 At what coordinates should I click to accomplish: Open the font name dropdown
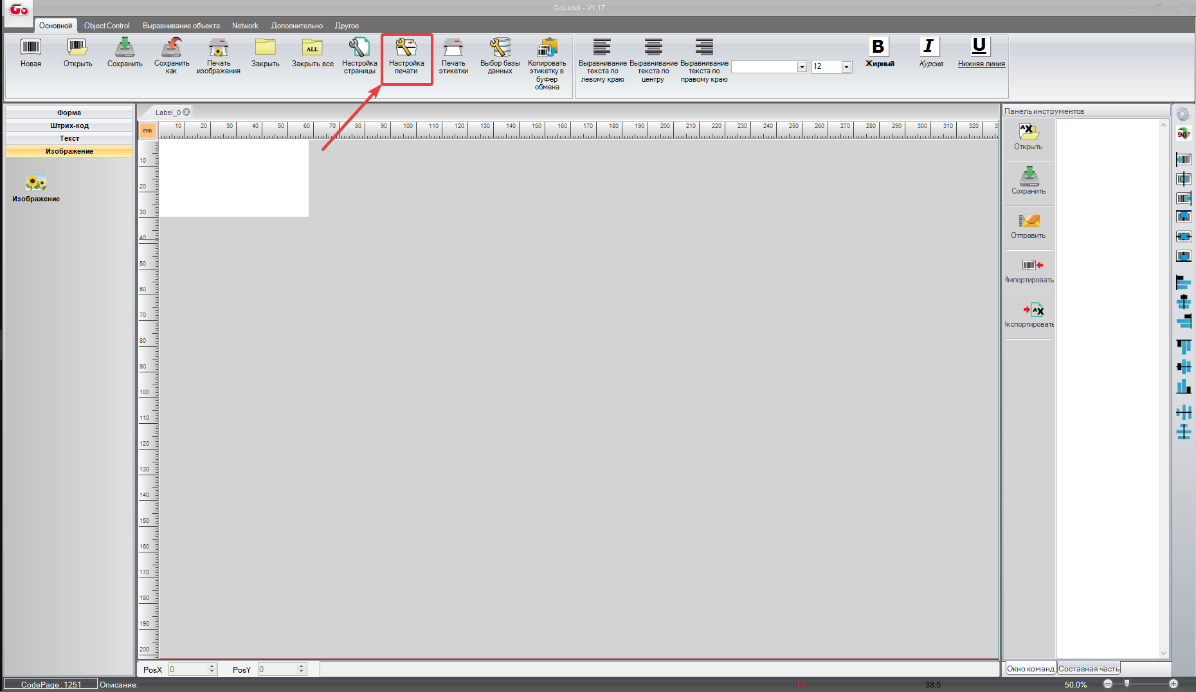point(802,67)
